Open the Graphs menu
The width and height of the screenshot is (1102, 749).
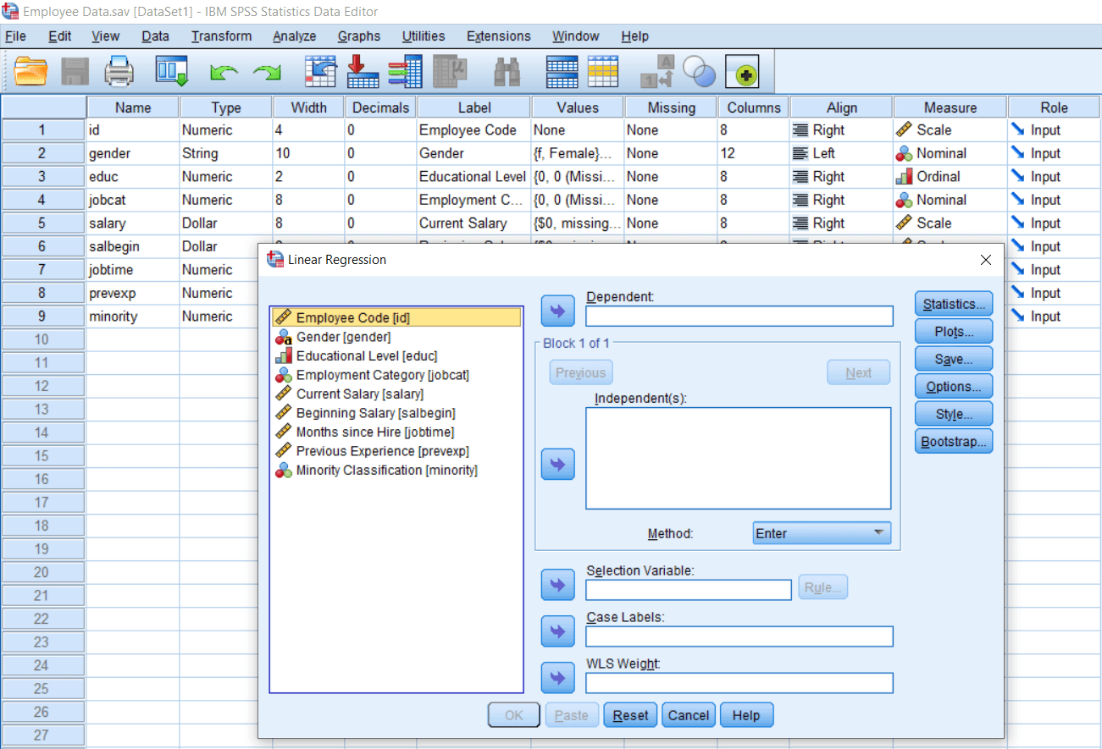coord(359,36)
